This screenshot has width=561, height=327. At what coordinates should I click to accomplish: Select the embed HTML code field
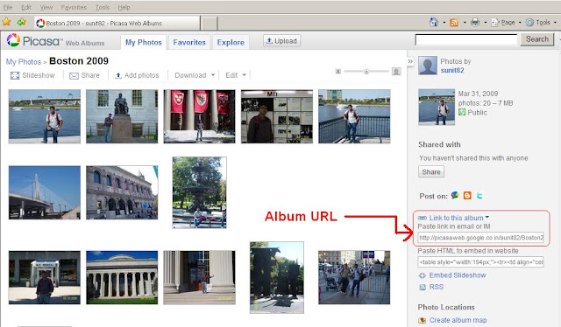[480, 262]
